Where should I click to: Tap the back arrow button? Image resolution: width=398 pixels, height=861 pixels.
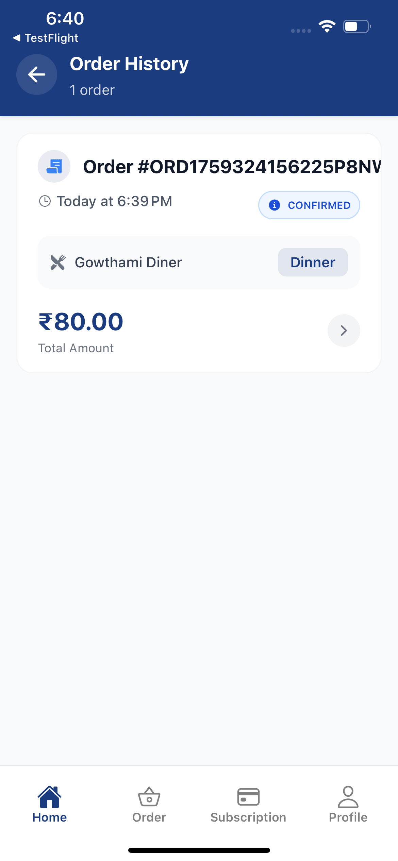[37, 74]
